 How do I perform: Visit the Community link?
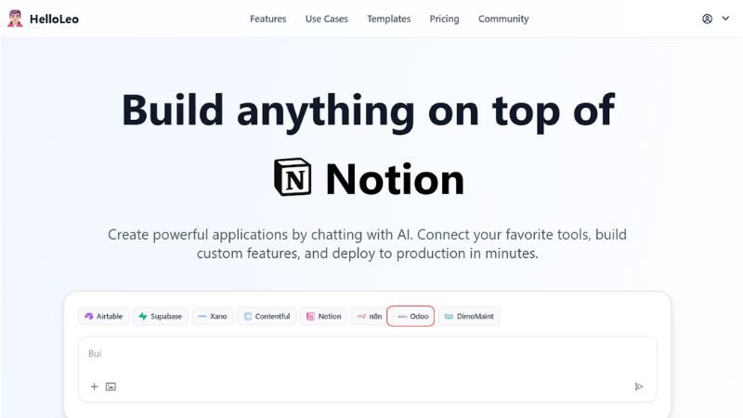coord(503,19)
